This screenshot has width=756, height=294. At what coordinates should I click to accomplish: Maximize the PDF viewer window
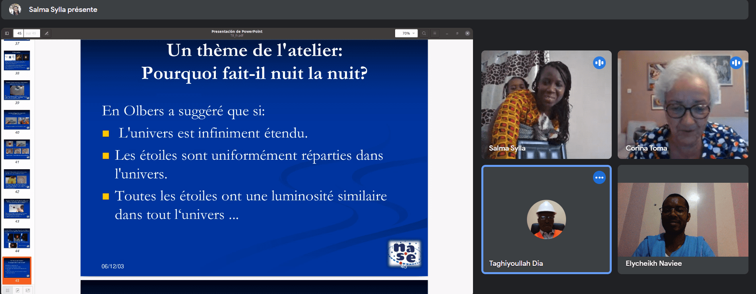click(x=457, y=33)
